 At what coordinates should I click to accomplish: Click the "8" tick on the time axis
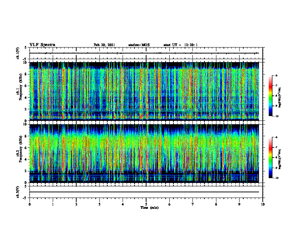coord(216,204)
